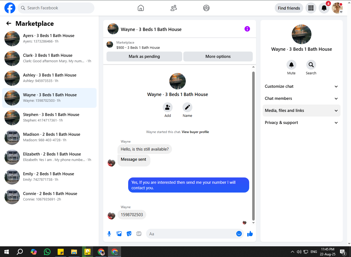Open the apps grid menu
The height and width of the screenshot is (257, 351).
click(x=311, y=8)
